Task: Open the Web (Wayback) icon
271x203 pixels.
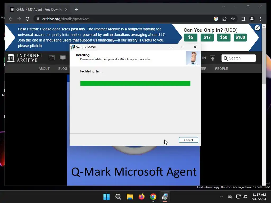Action: coord(52,58)
